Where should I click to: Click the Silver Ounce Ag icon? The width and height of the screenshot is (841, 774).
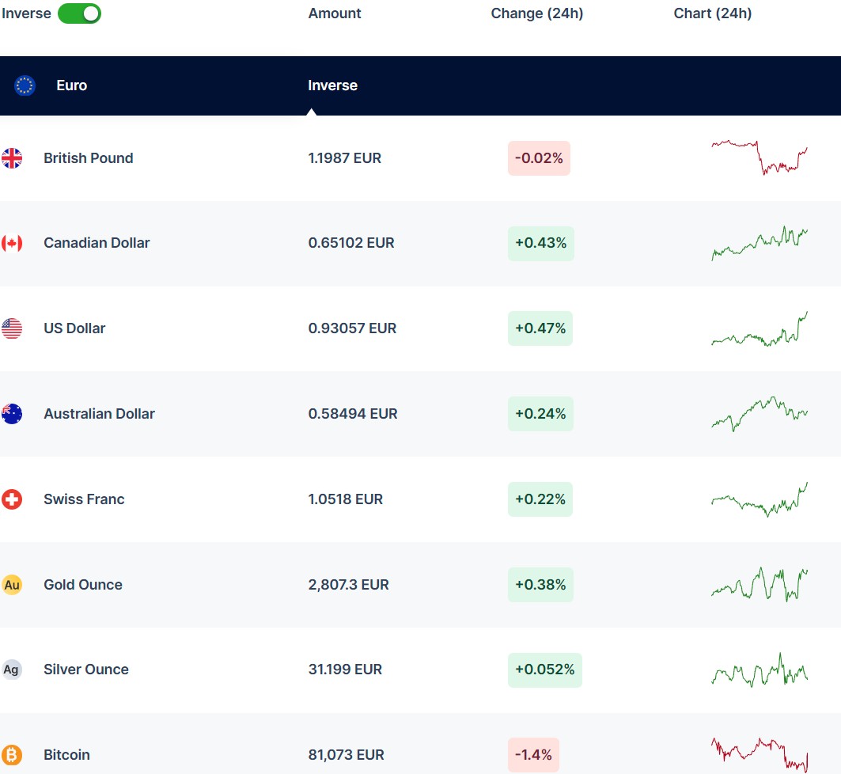[12, 670]
